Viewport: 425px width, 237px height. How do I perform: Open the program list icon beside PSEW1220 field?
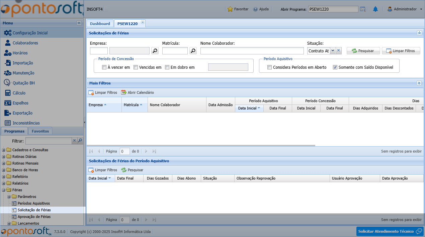tap(363, 9)
